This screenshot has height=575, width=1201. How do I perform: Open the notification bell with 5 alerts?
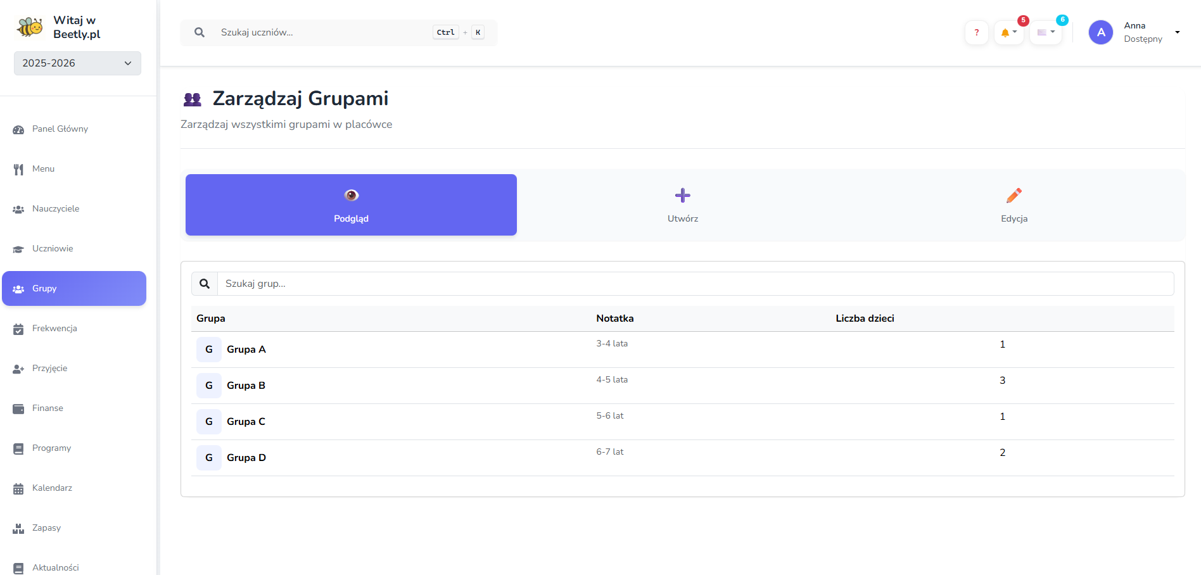click(x=1007, y=32)
